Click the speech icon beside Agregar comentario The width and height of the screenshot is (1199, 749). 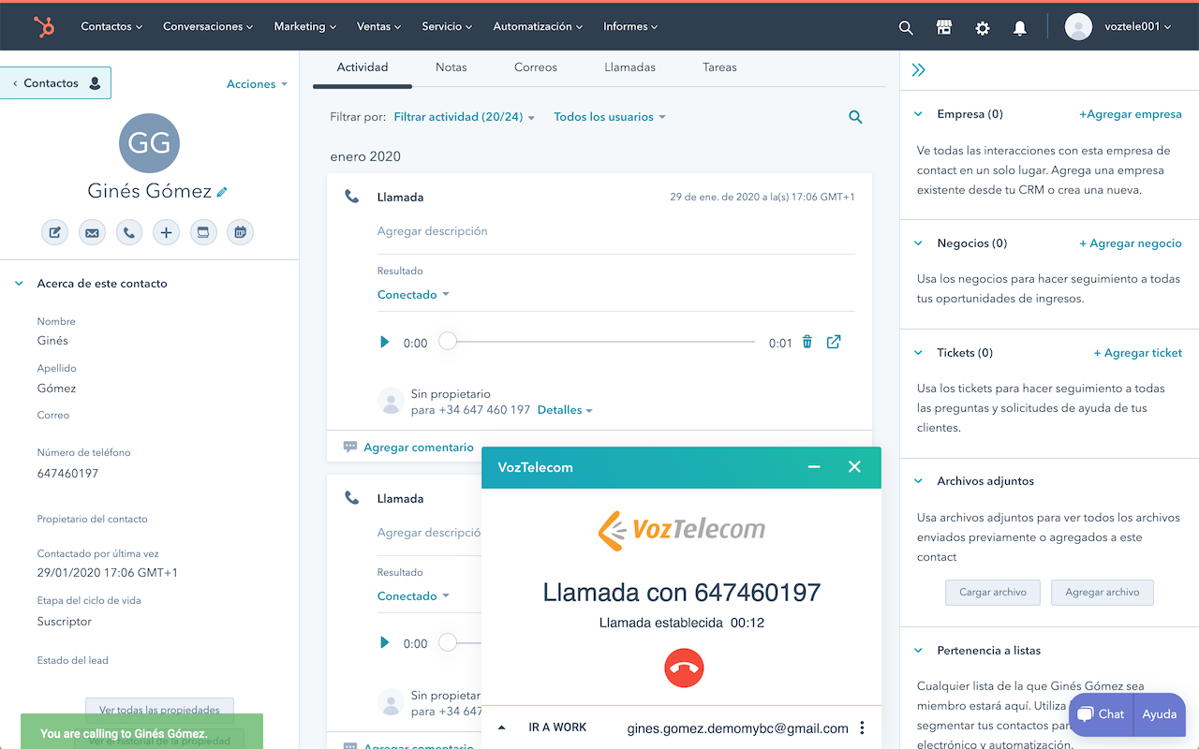pyautogui.click(x=350, y=448)
